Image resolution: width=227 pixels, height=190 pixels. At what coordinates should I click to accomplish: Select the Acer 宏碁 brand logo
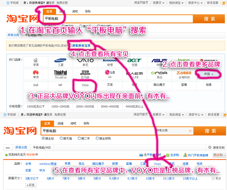[134, 60]
